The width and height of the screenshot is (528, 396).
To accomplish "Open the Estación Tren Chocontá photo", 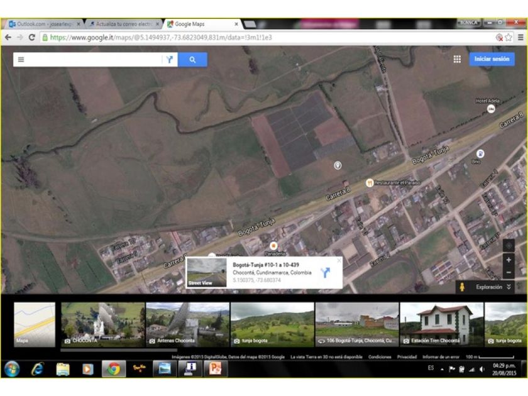I will click(x=441, y=324).
